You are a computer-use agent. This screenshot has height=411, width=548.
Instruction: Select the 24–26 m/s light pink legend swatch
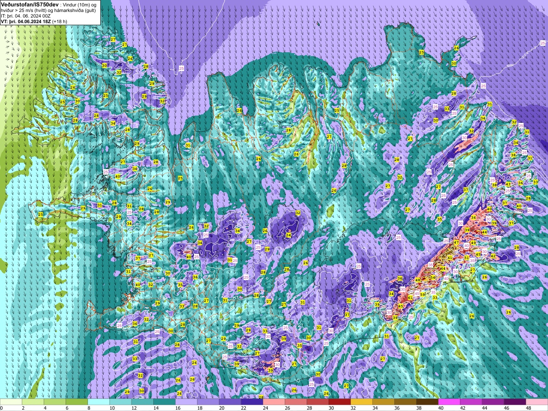point(274,402)
